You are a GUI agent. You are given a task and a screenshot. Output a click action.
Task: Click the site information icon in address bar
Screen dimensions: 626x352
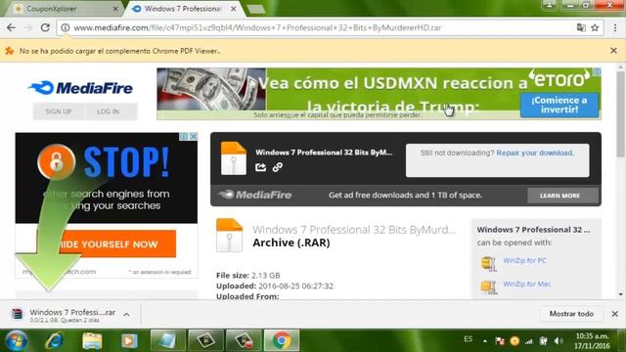[x=66, y=27]
